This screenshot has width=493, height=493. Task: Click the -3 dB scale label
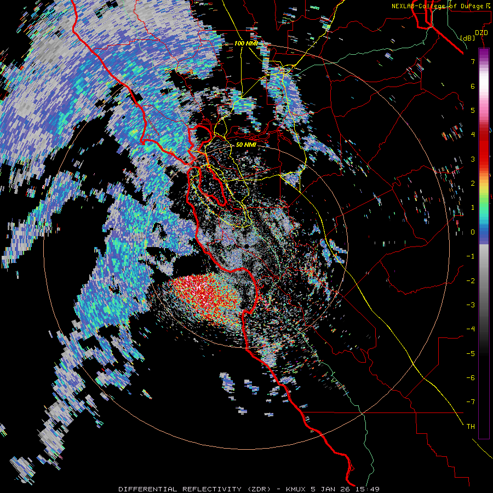tap(471, 305)
